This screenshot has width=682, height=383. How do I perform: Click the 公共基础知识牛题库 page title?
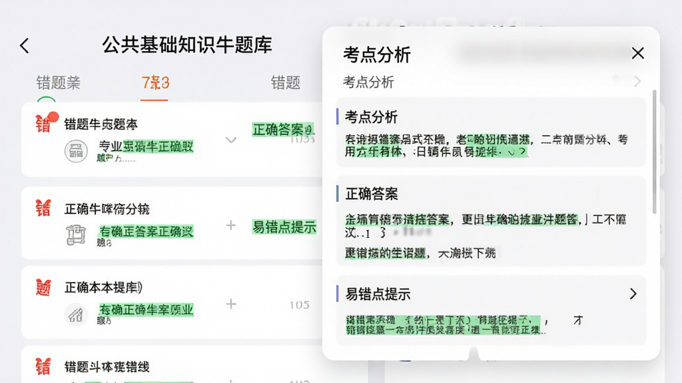187,45
